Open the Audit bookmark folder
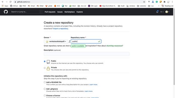This screenshot has height=98, width=175. coord(121,6)
